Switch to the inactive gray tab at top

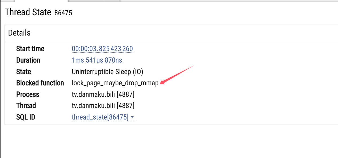(94, 1)
